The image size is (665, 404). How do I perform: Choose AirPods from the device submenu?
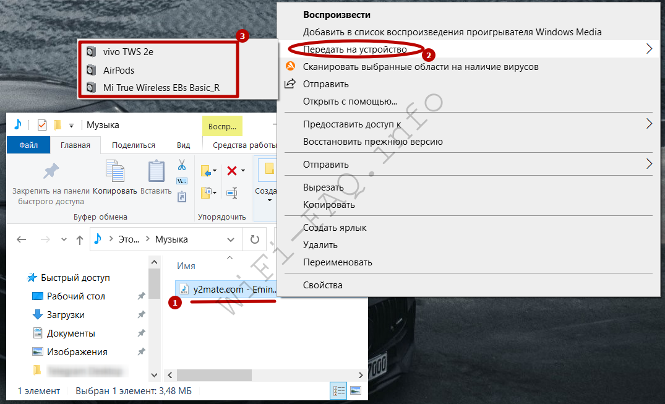click(x=118, y=70)
